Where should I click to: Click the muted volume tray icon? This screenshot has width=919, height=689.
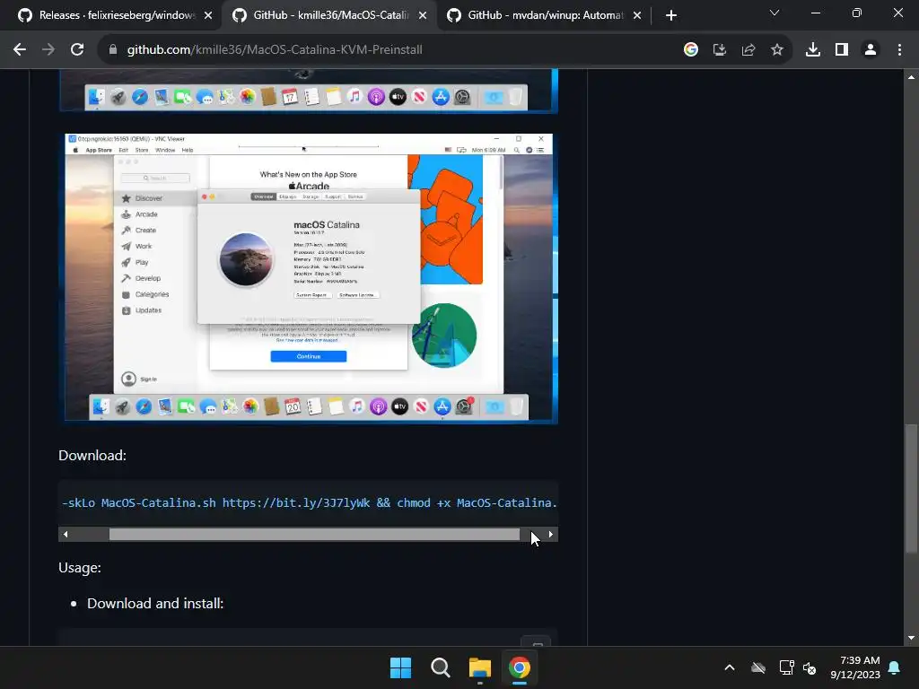click(x=810, y=667)
